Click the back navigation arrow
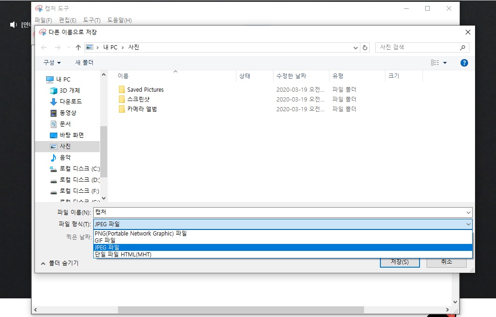The height and width of the screenshot is (317, 496). point(44,47)
